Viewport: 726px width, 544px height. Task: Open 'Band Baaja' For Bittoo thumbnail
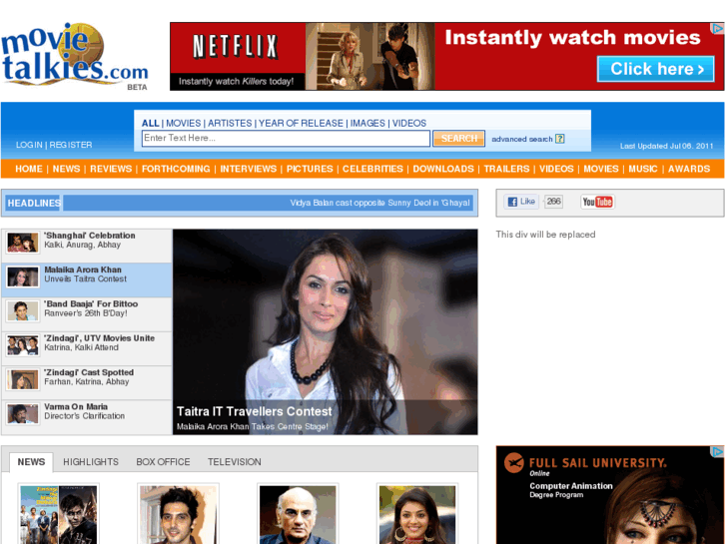pos(22,311)
